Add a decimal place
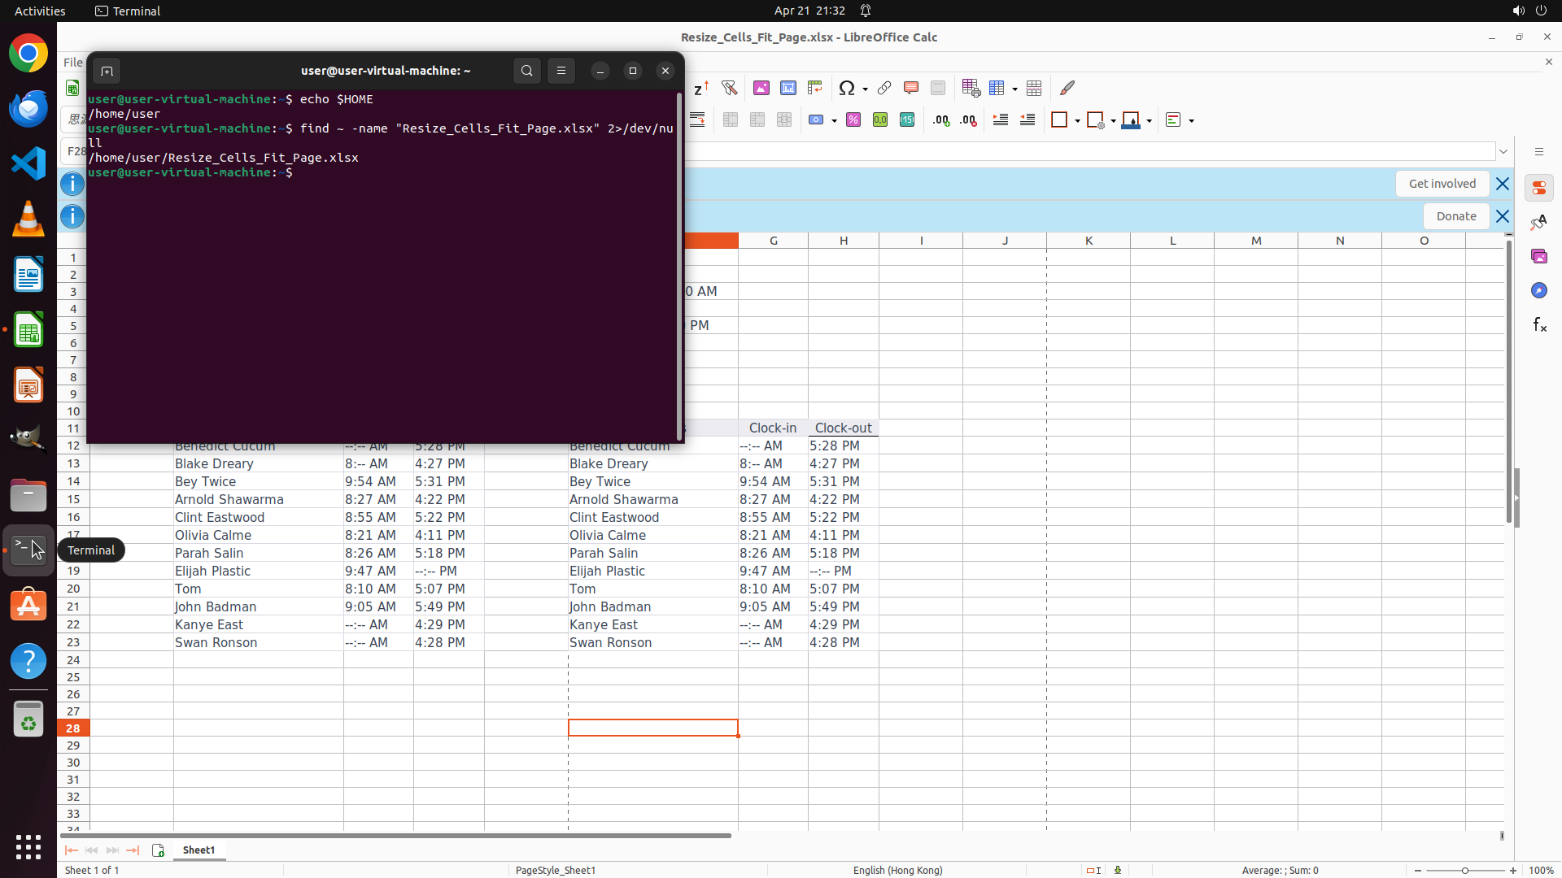 click(941, 120)
